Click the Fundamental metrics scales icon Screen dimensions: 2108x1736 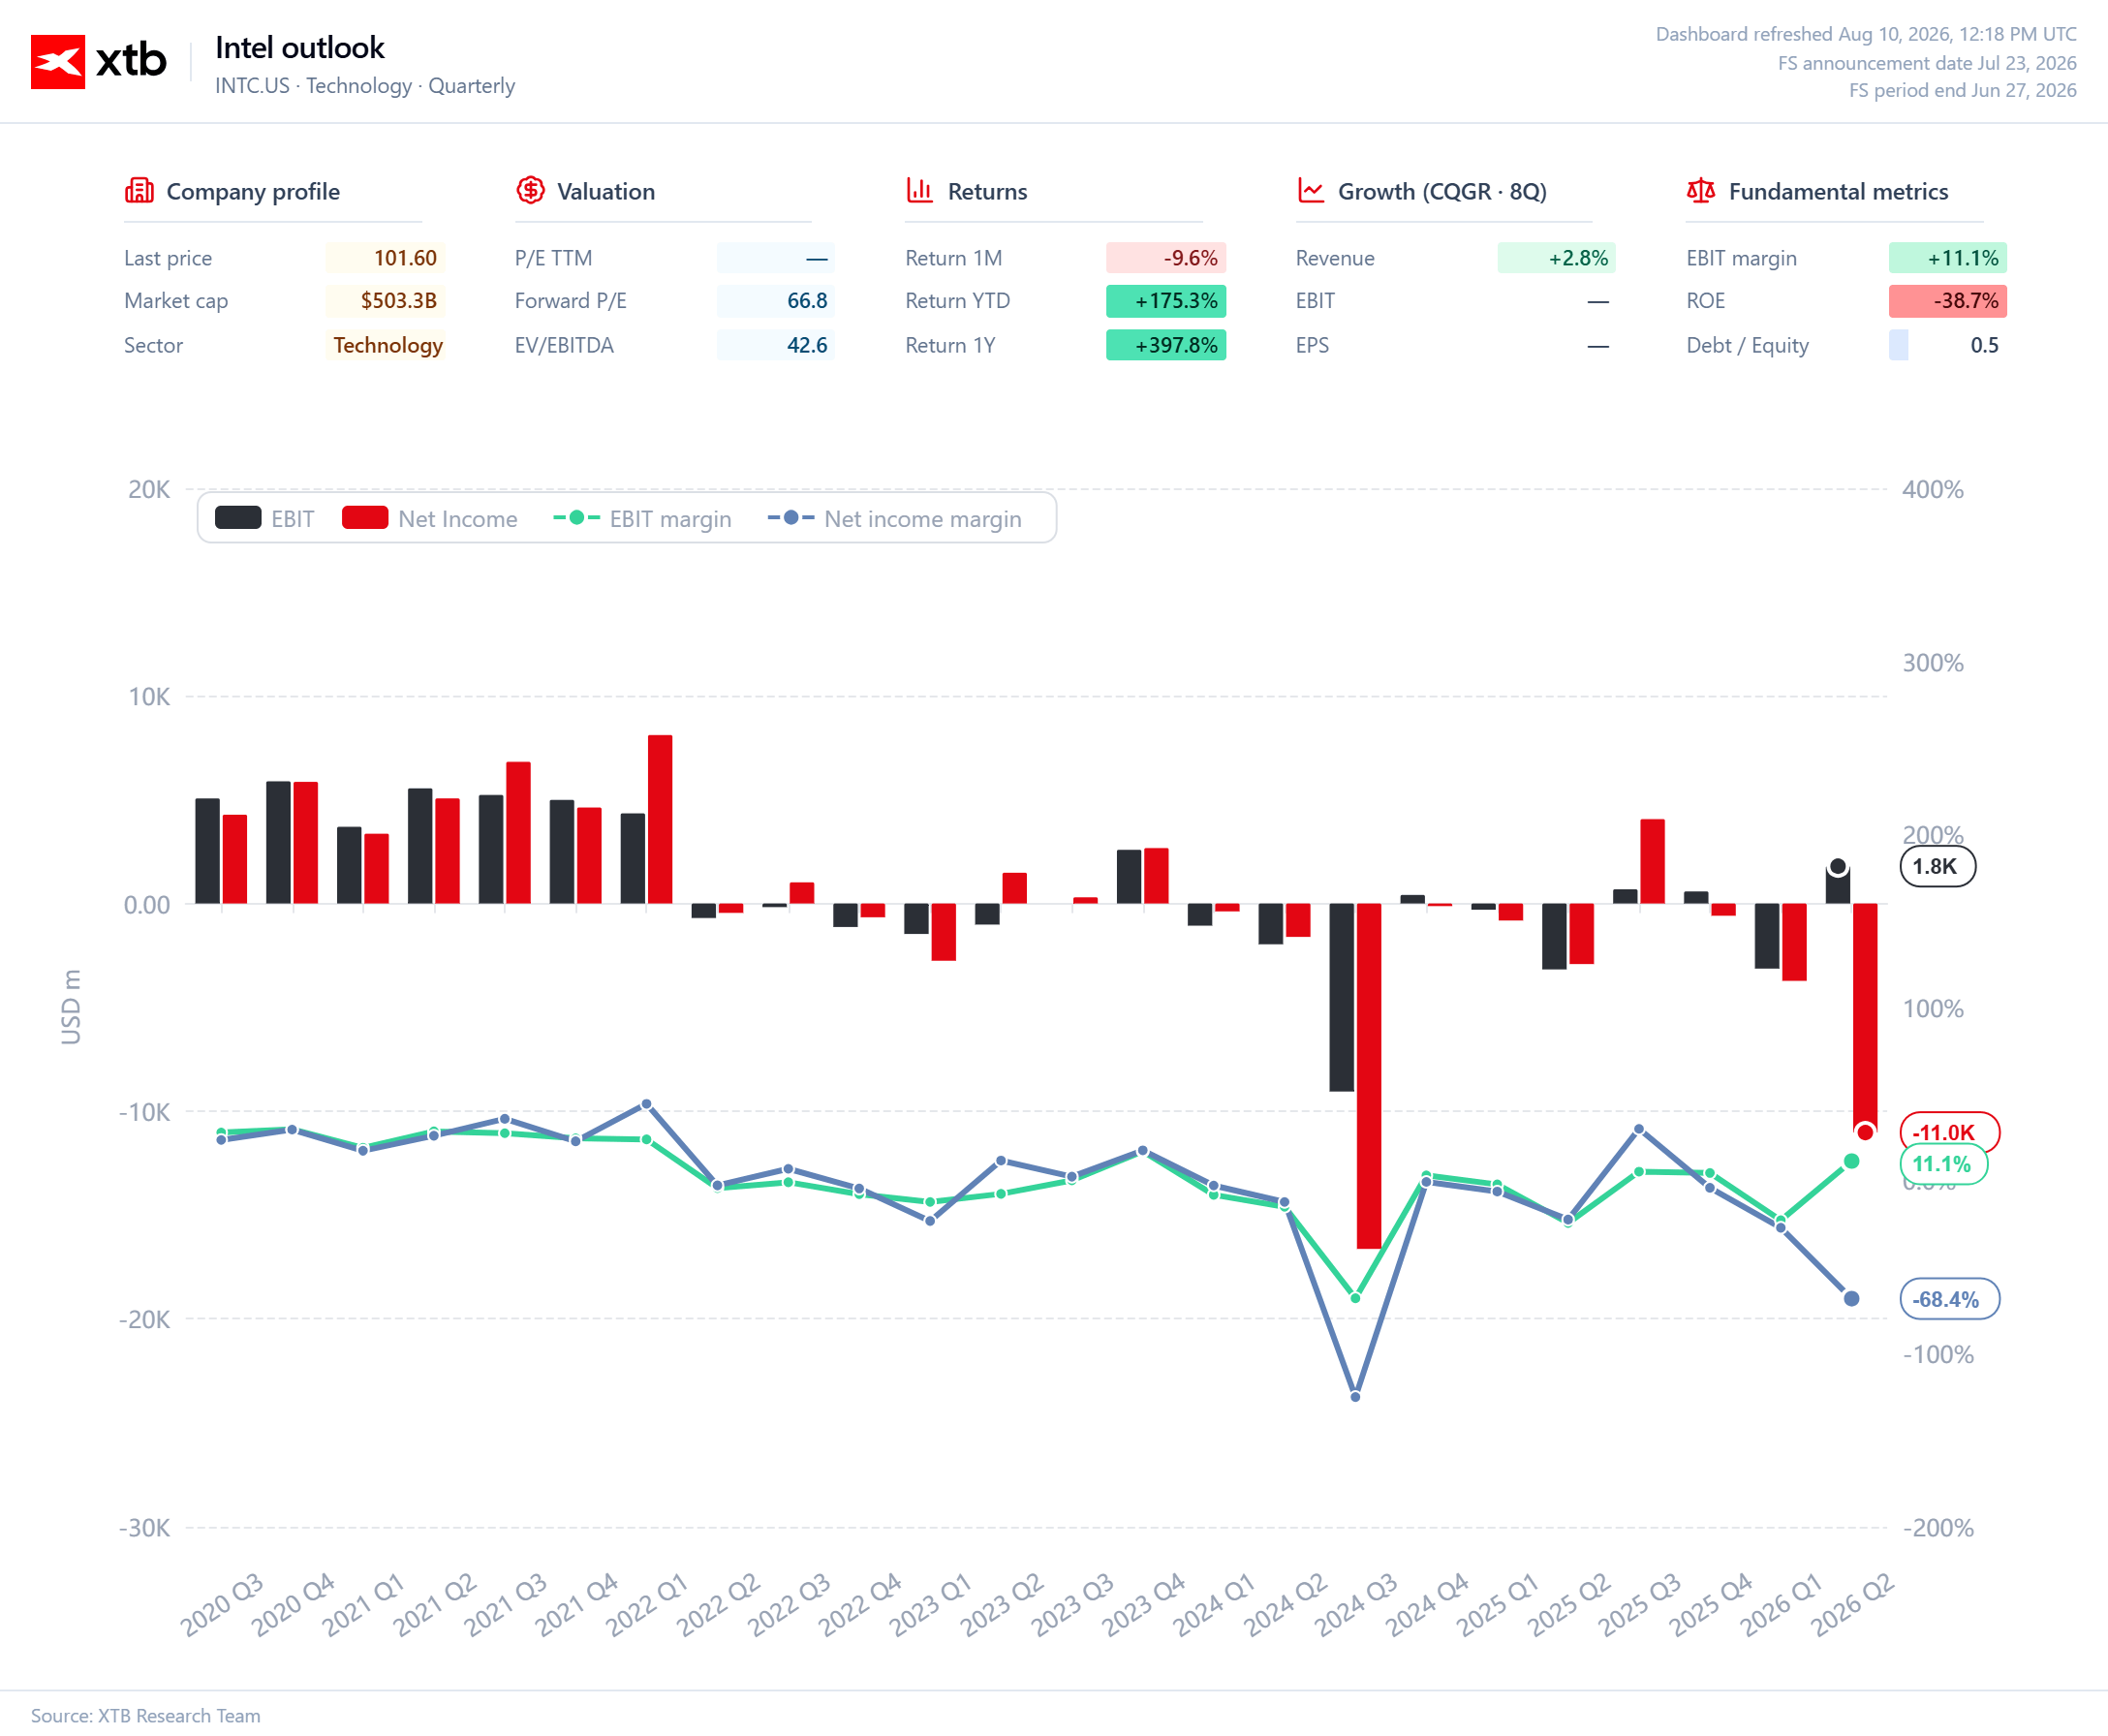coord(1701,190)
